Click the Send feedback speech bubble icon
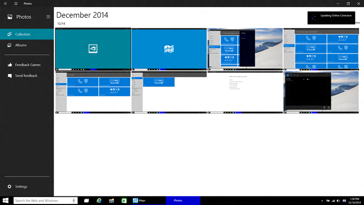364x205 pixels. pos(10,76)
